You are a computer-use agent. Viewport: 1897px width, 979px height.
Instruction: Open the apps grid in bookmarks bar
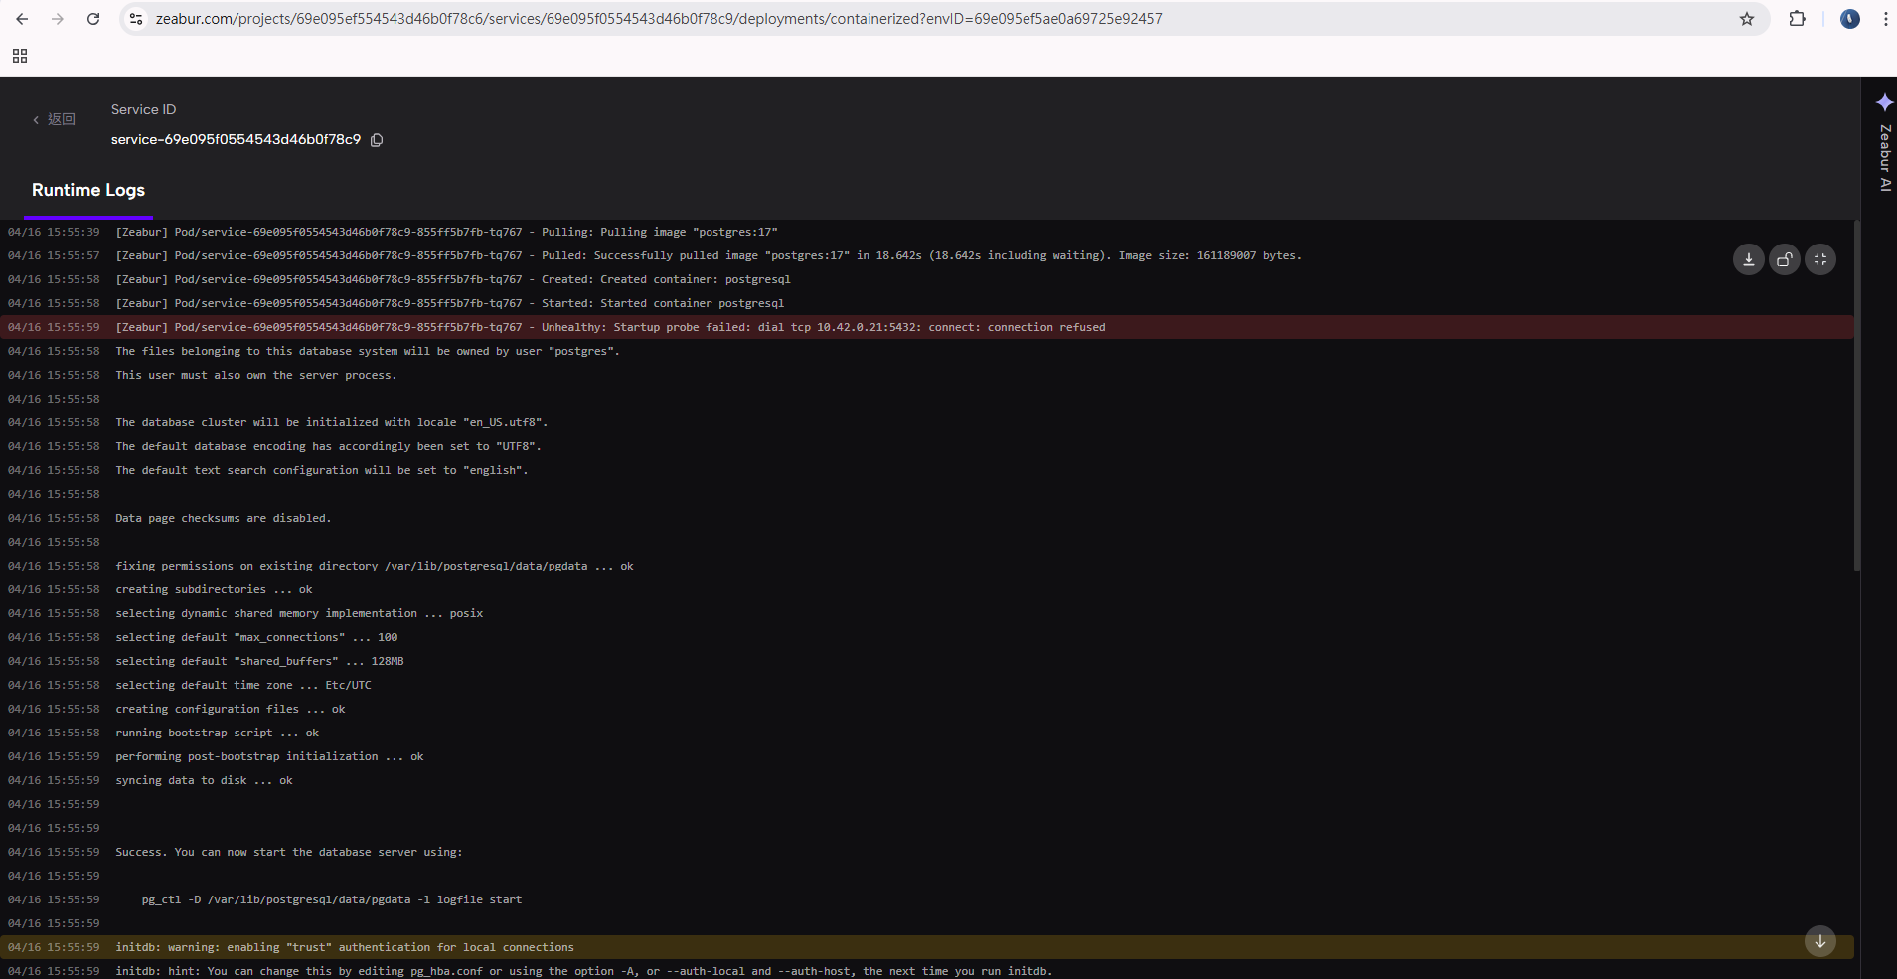tap(20, 56)
